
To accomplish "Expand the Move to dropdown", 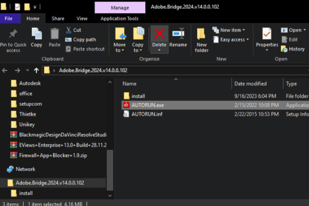I will pyautogui.click(x=119, y=50).
